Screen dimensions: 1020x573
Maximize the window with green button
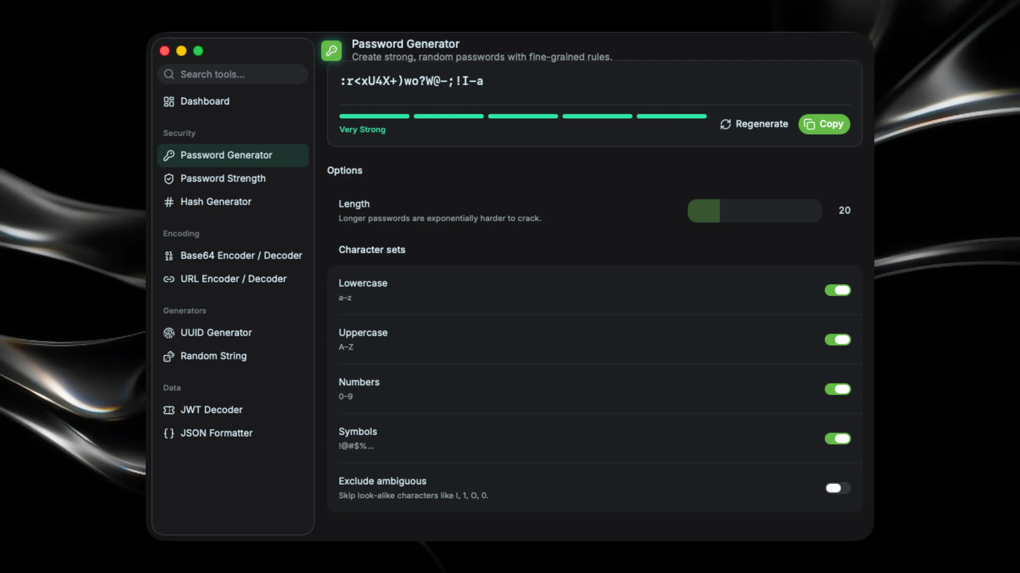pyautogui.click(x=198, y=51)
